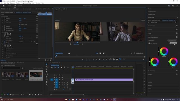Open the File menu

(1, 3)
